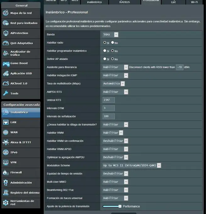Click the Mapa de la red icon

(5, 13)
